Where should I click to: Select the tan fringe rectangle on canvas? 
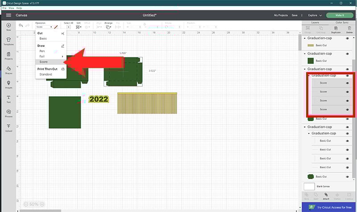[x=147, y=103]
